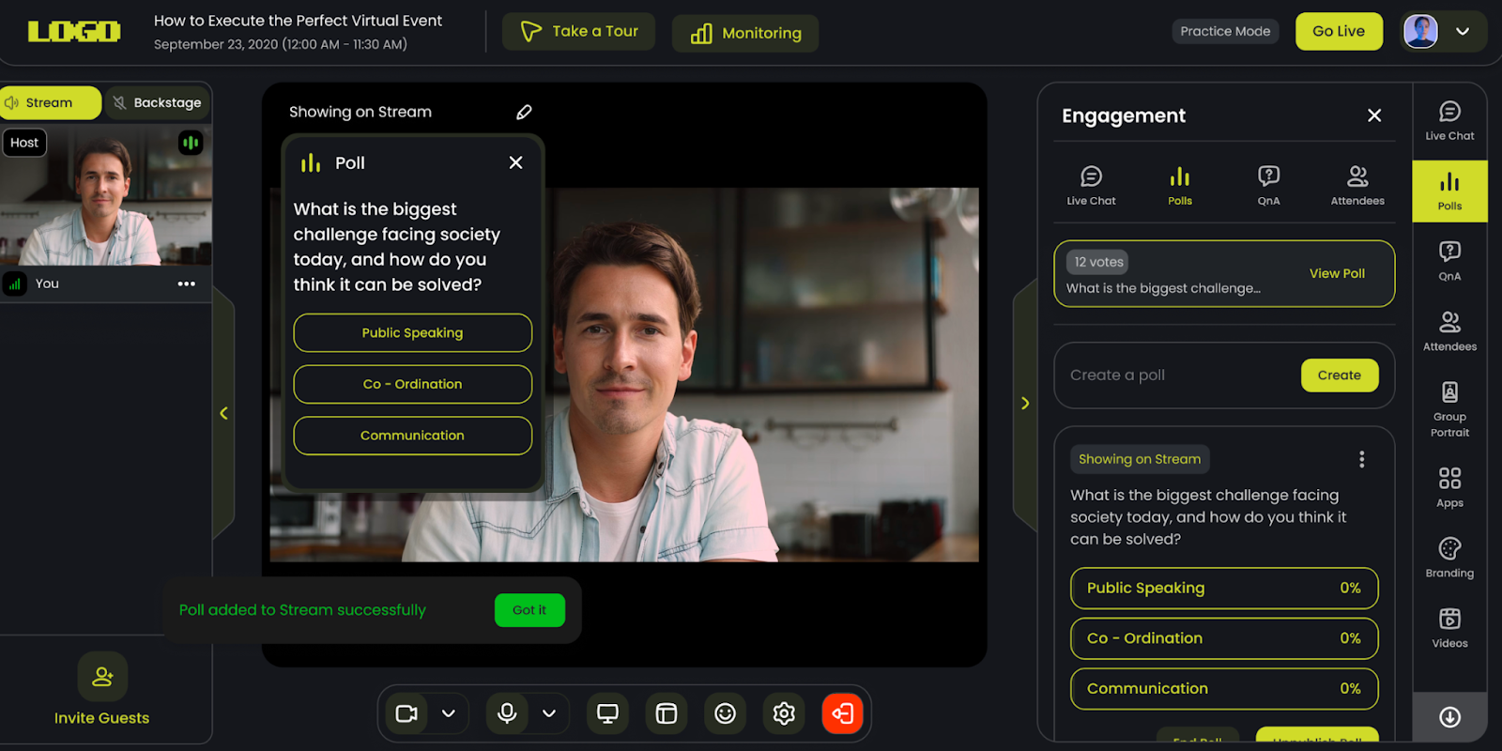
Task: Switch to Polls tab in Engagement
Action: click(1180, 185)
